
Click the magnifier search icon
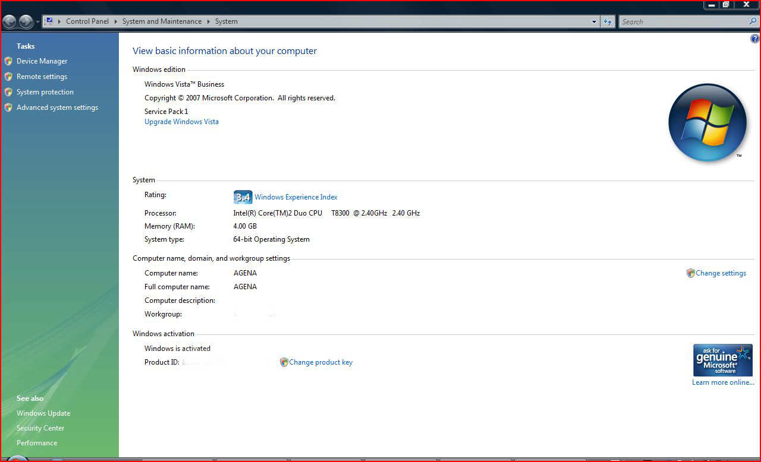pyautogui.click(x=753, y=21)
